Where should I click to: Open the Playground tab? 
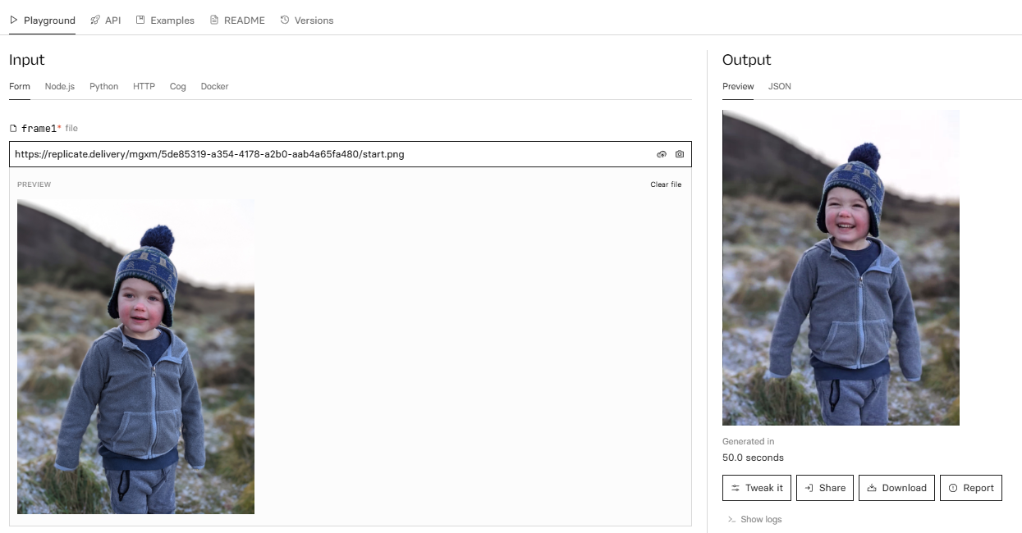pyautogui.click(x=42, y=20)
